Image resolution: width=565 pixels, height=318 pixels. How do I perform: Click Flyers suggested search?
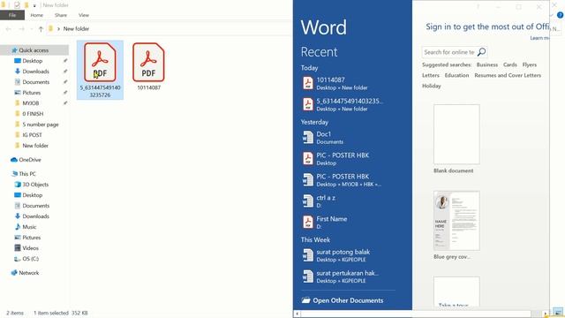tap(530, 64)
